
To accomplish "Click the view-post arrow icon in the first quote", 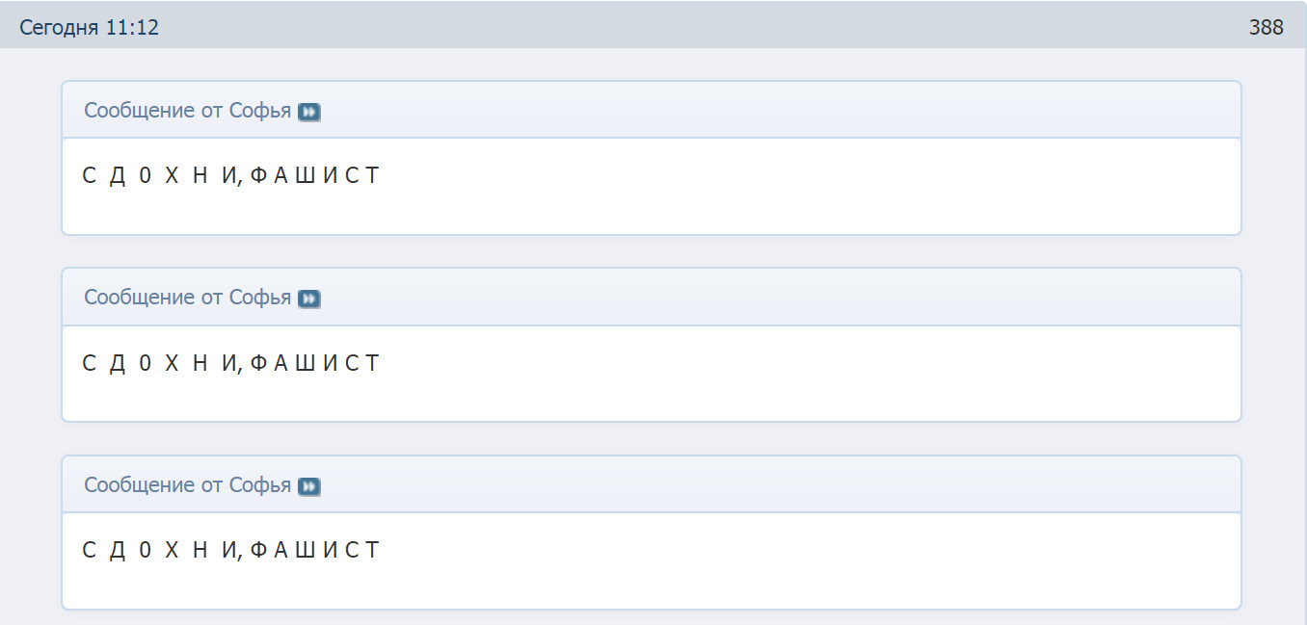I will coord(308,112).
